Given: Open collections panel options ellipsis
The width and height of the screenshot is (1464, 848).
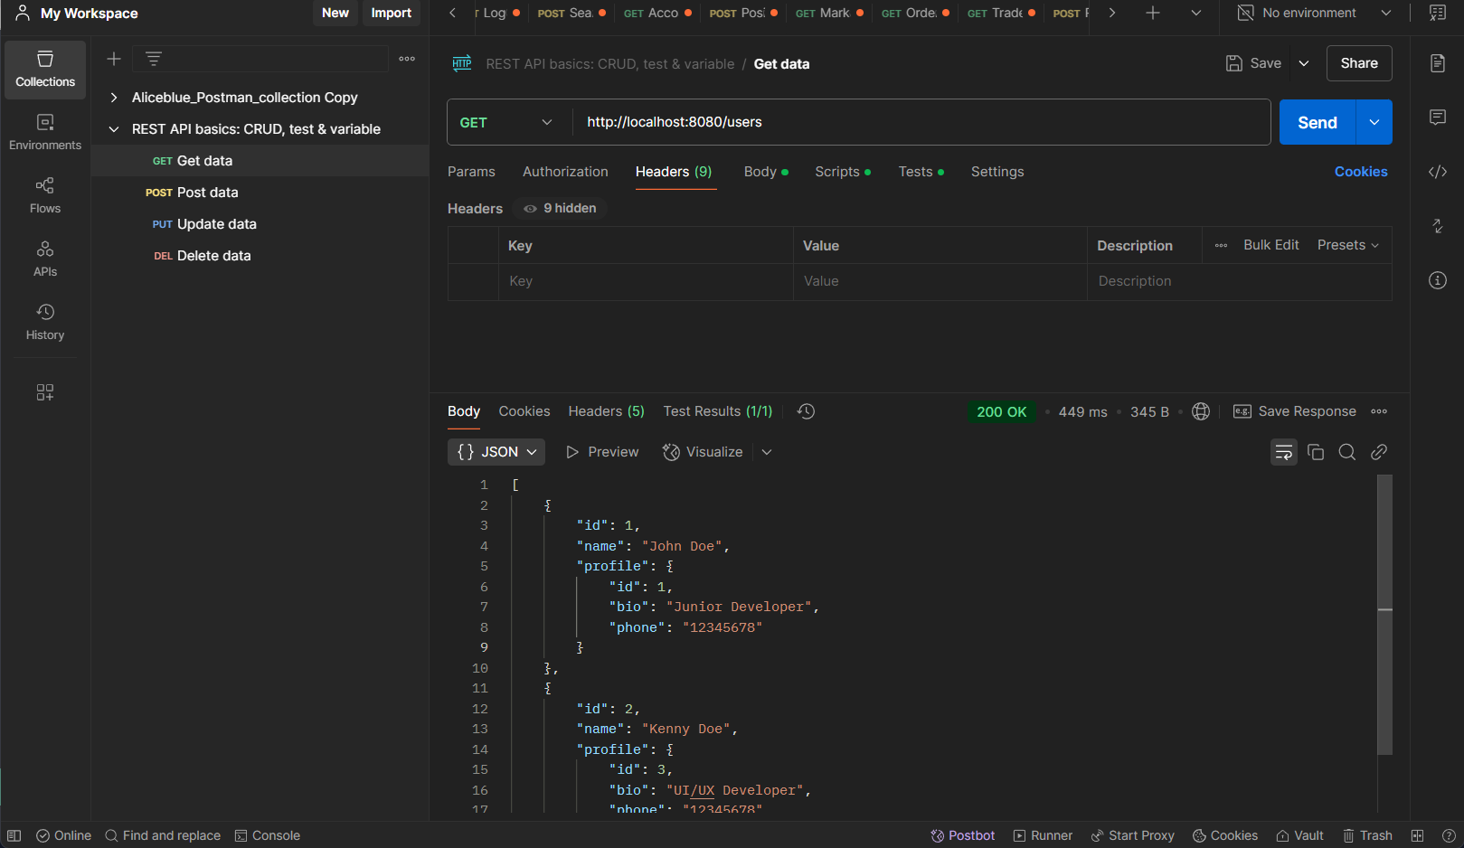Looking at the screenshot, I should click(407, 59).
